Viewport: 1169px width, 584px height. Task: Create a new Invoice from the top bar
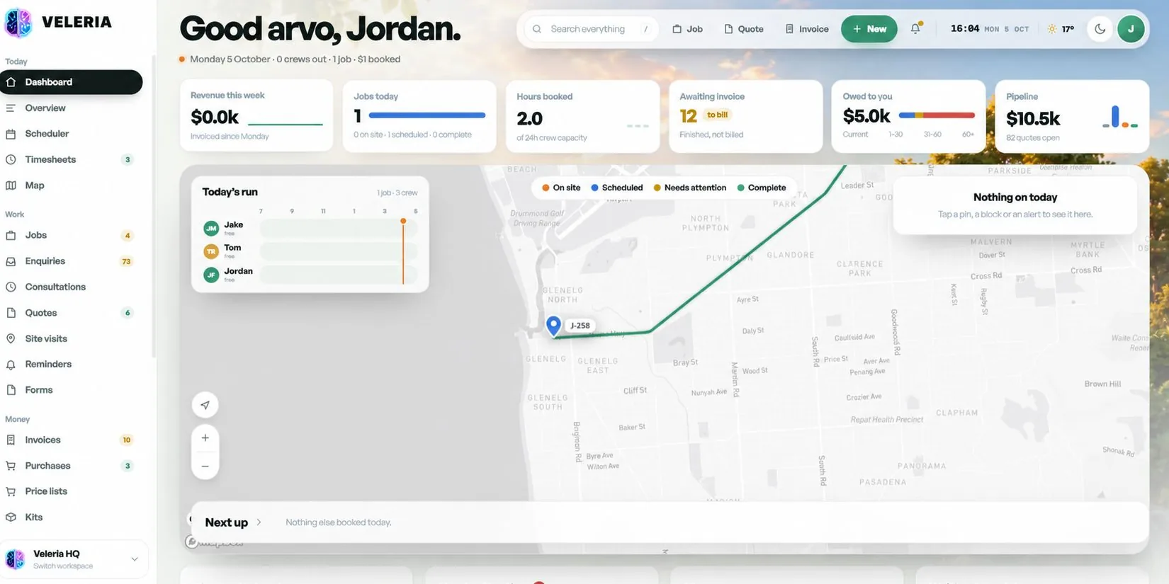click(806, 29)
